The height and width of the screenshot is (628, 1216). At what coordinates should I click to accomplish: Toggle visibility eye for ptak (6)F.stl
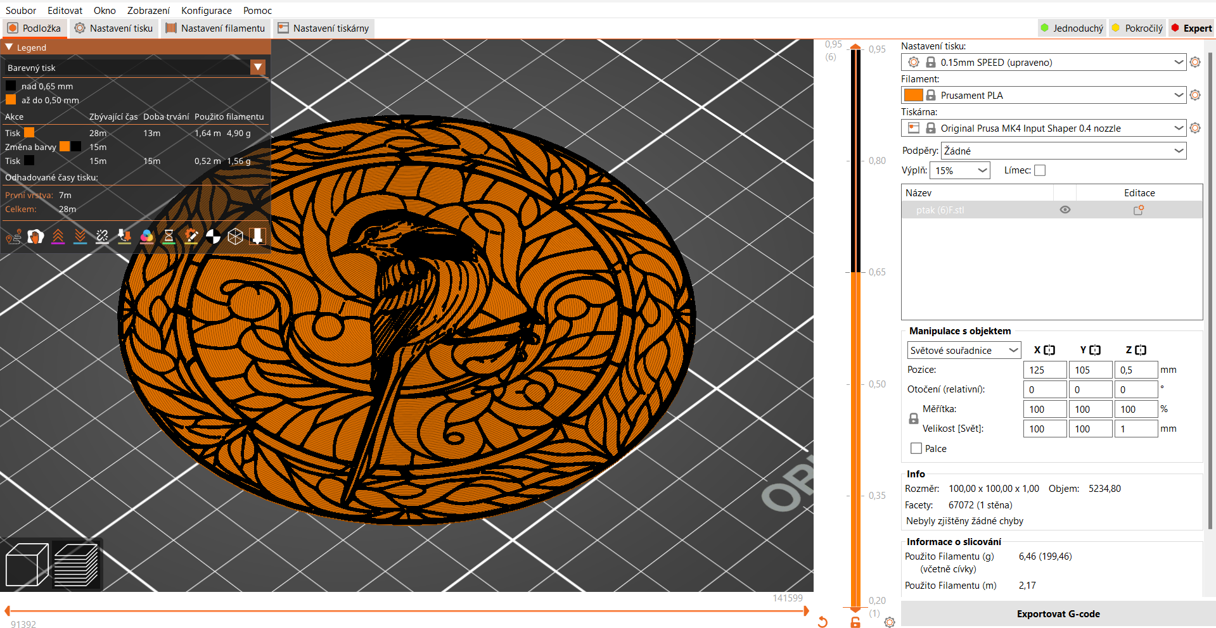pyautogui.click(x=1065, y=210)
